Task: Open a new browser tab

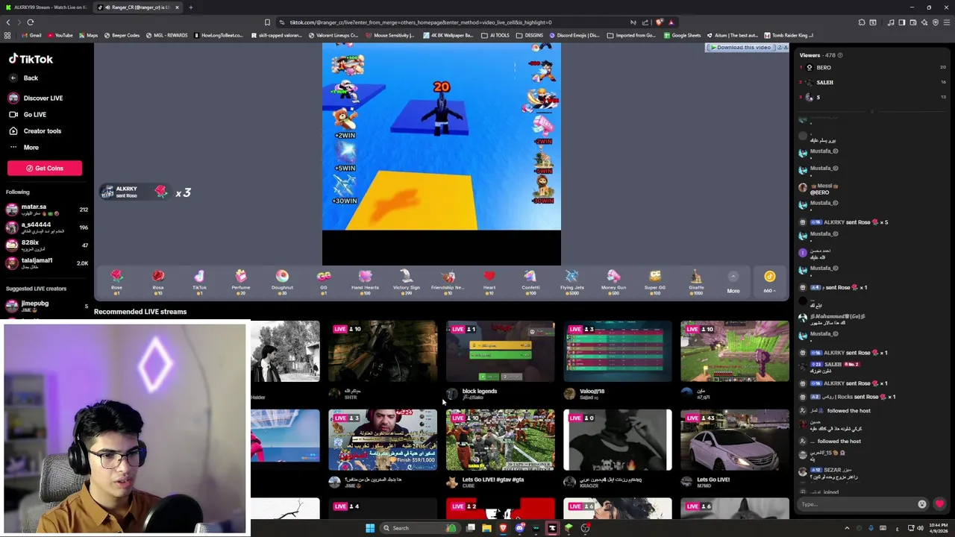Action: (190, 7)
